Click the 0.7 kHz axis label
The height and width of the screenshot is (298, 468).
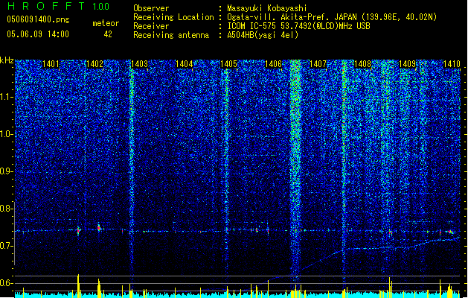click(7, 246)
